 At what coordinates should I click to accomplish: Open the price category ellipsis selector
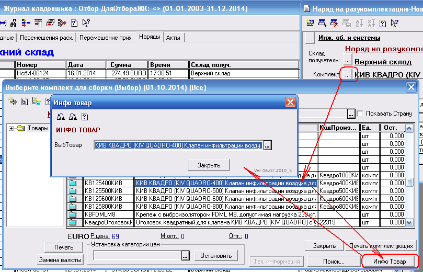(185, 256)
